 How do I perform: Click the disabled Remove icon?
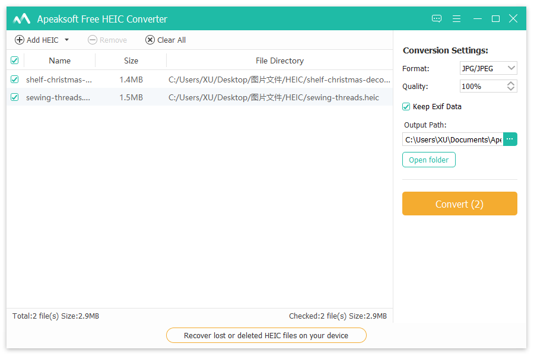93,40
